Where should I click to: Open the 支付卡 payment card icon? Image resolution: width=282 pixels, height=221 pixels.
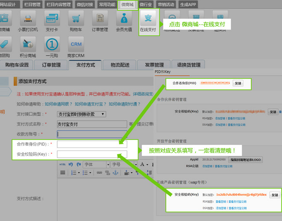52,21
